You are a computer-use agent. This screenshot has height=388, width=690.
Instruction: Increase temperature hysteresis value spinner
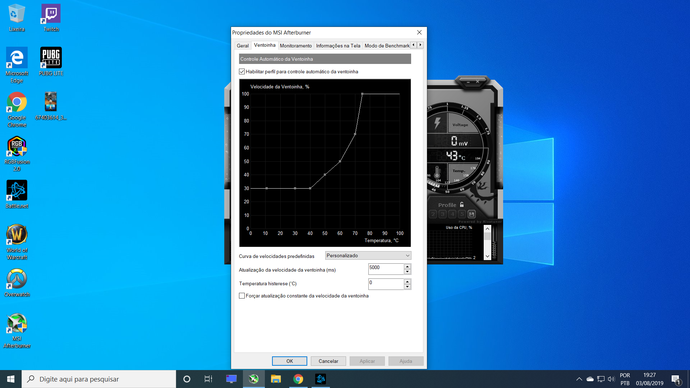point(407,282)
